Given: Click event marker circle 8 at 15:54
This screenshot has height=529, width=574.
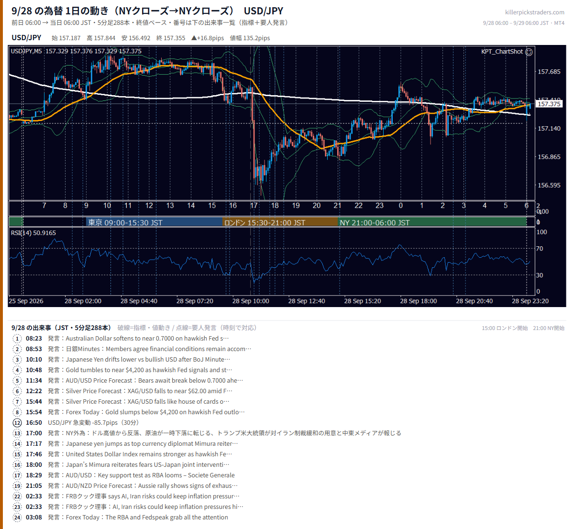Looking at the screenshot, I should point(17,412).
